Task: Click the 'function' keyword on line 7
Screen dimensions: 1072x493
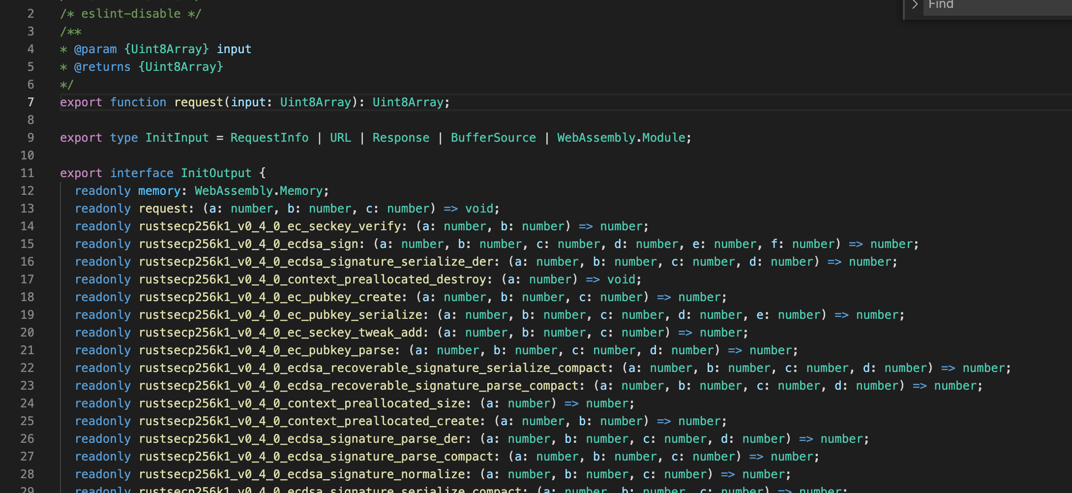Action: [x=138, y=102]
